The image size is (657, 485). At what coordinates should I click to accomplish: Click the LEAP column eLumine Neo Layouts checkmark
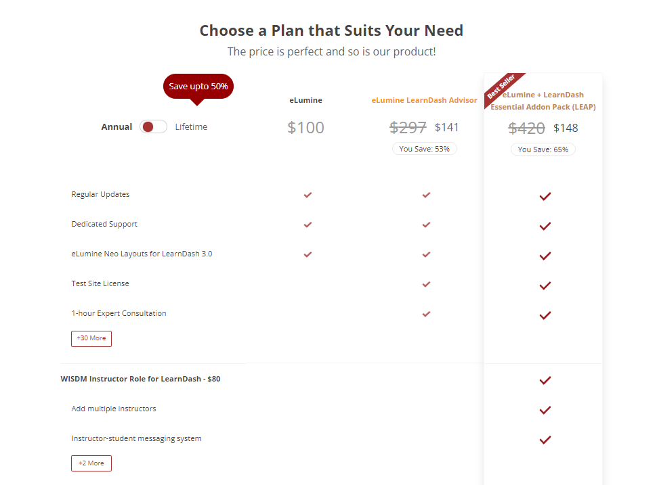545,256
